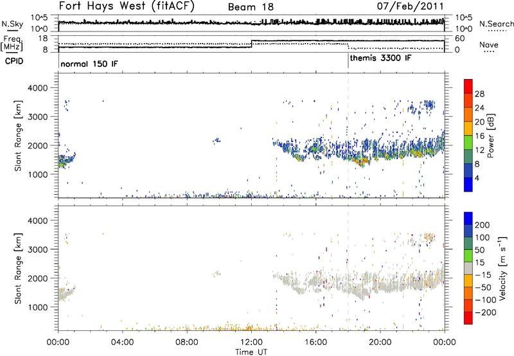
Task: Click the '16:00' time tick label
Action: click(x=315, y=343)
